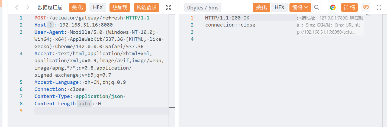Click the POST method in request line
The height and width of the screenshot is (127, 387).
(40, 18)
